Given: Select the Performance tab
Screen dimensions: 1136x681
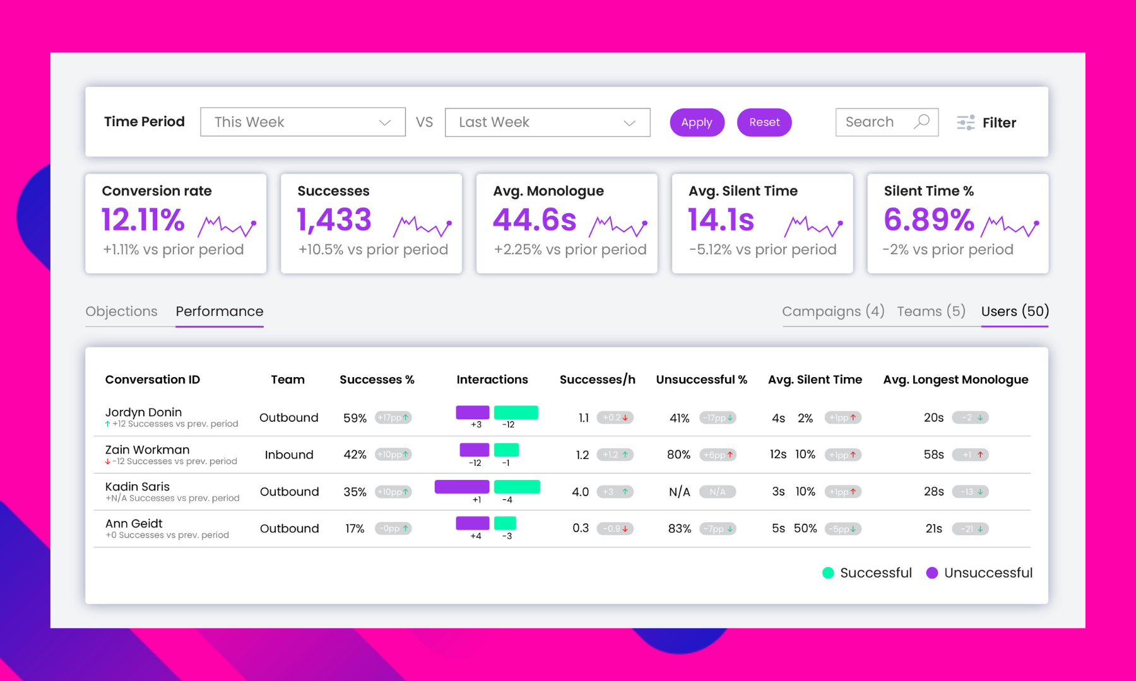Looking at the screenshot, I should click(220, 311).
